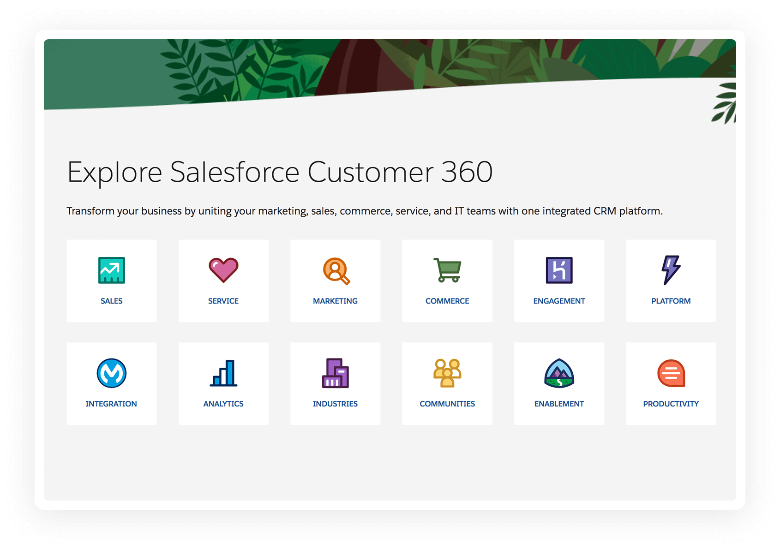Click the Analytics bar chart icon
Screen dimensions: 780x549
coord(224,373)
